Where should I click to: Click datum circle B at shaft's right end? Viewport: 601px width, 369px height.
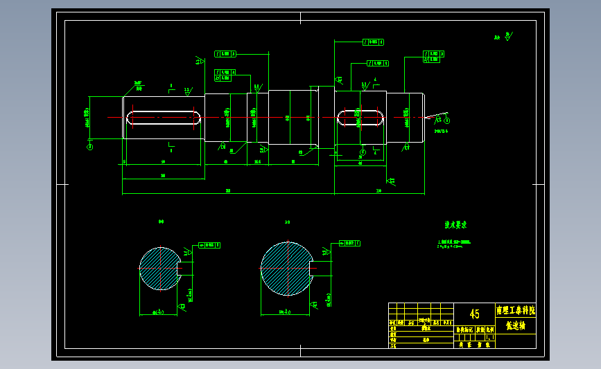pyautogui.click(x=446, y=120)
